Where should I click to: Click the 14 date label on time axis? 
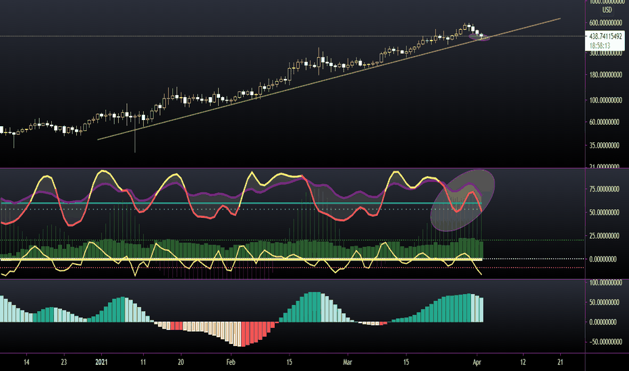pyautogui.click(x=26, y=362)
